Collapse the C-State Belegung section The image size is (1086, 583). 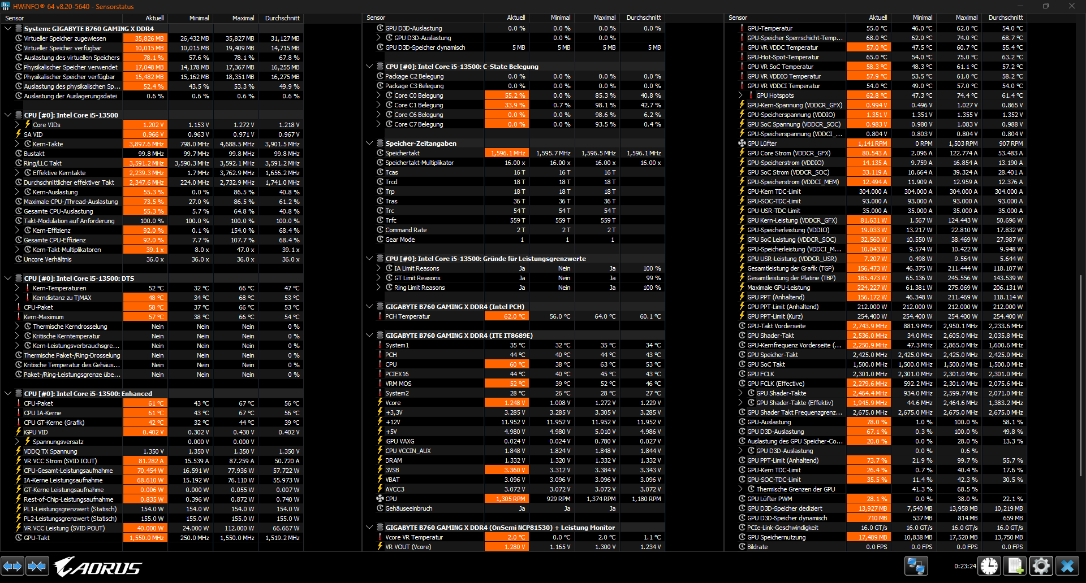point(369,67)
